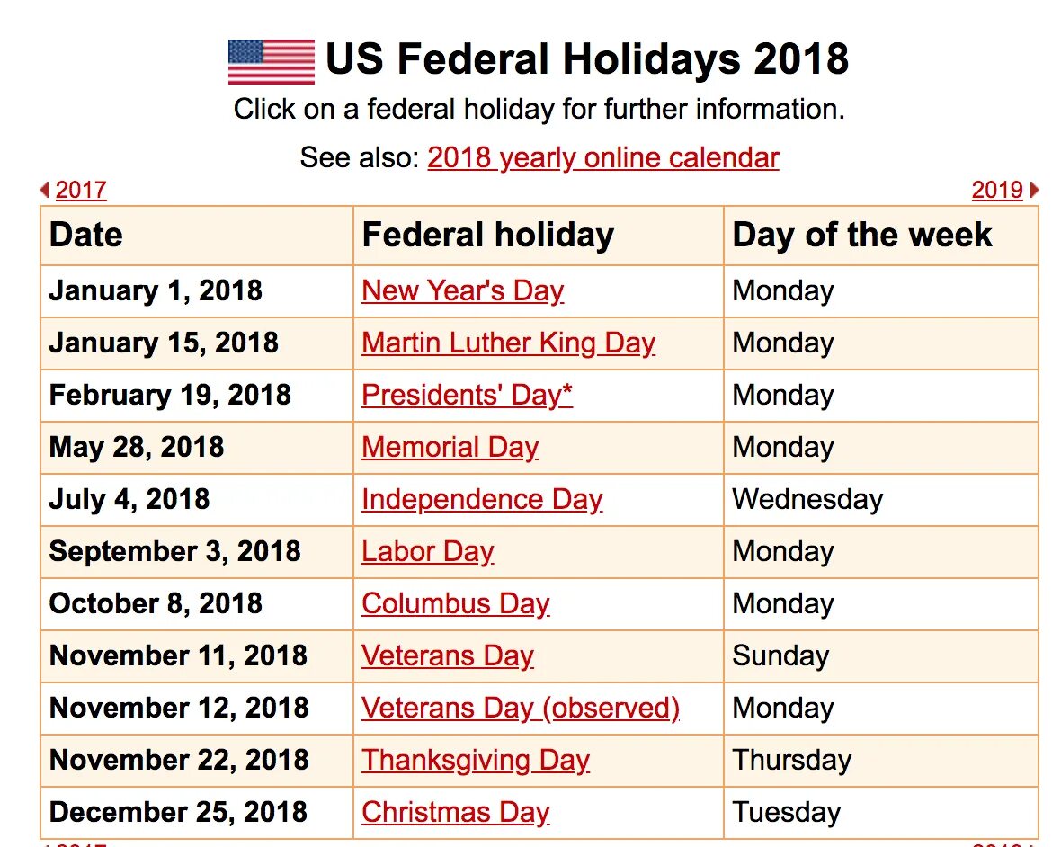View Thanksgiving Day details

coord(476,760)
